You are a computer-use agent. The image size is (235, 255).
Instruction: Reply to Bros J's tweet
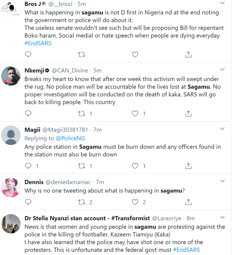pos(28,54)
